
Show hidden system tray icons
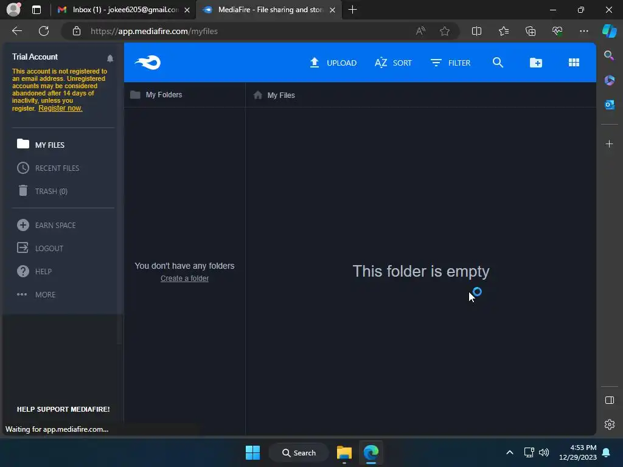510,452
